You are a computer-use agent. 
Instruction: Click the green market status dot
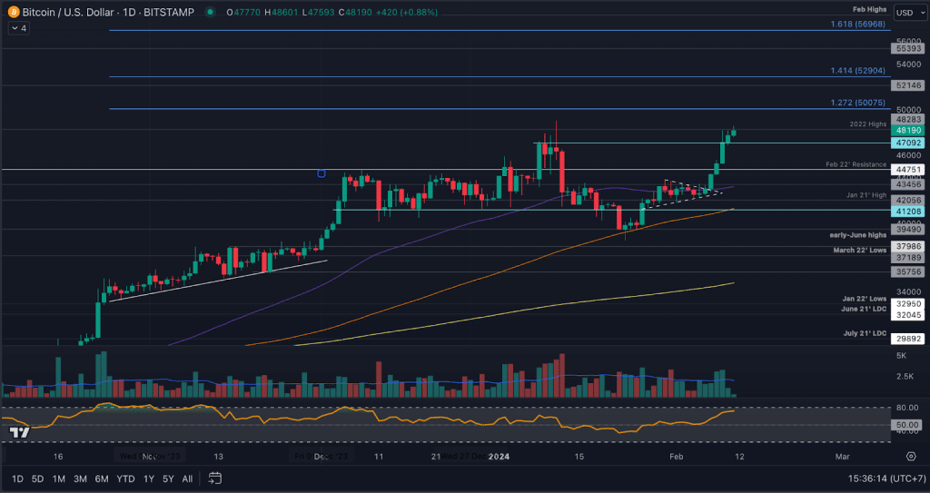210,12
